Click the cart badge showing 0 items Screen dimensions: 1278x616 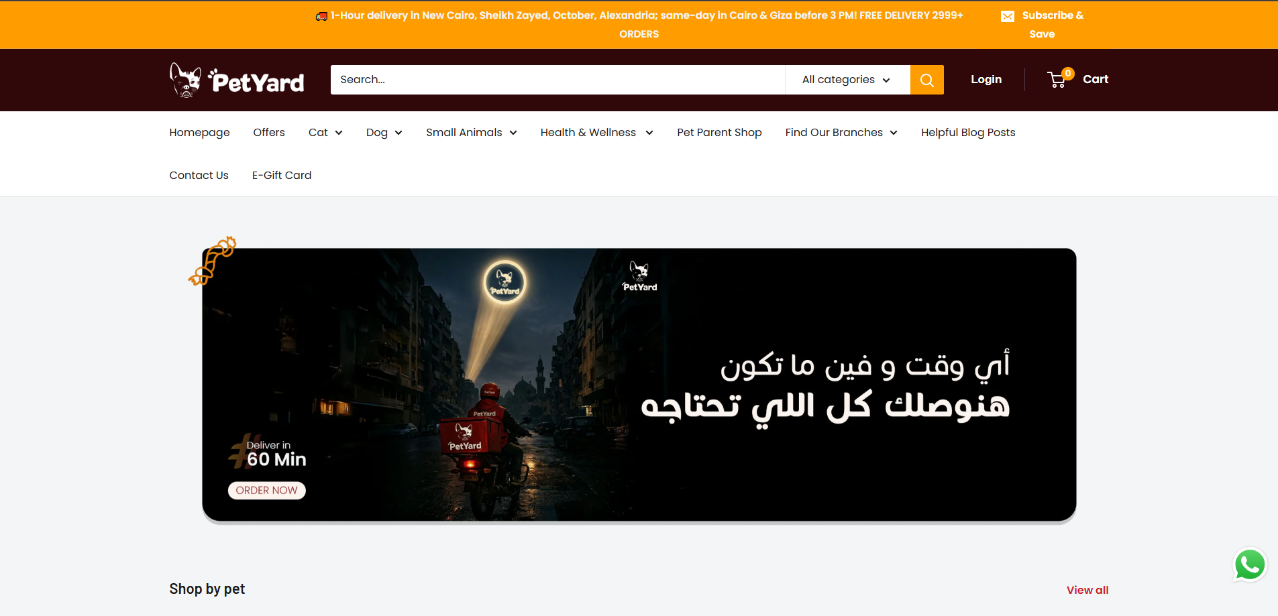[1067, 73]
